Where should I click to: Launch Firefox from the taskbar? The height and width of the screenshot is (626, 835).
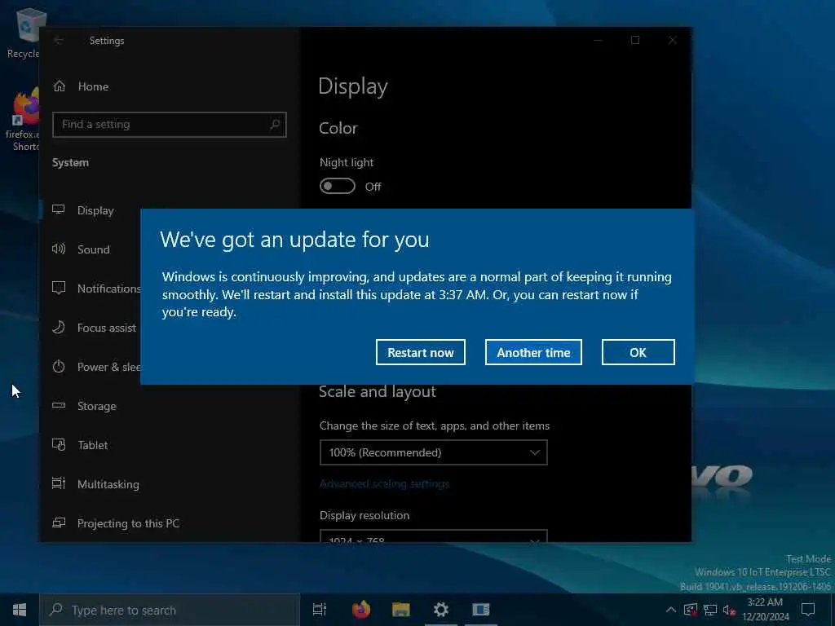click(361, 610)
